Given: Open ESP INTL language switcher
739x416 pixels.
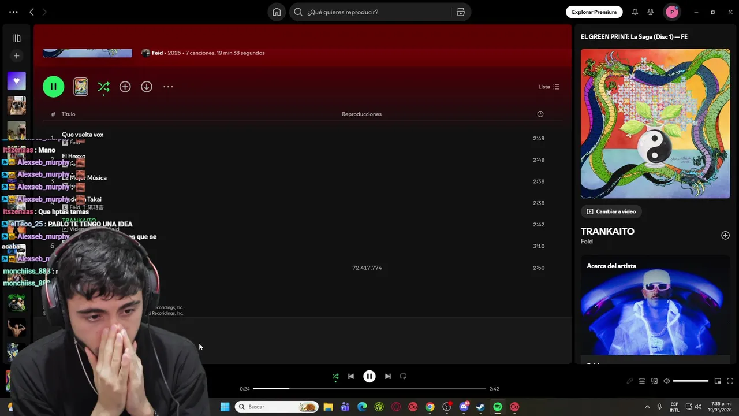Looking at the screenshot, I should click(674, 407).
